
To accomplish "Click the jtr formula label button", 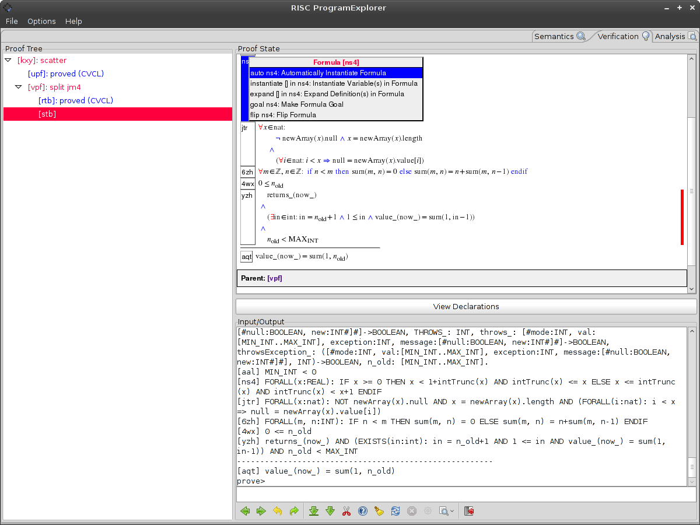I will pyautogui.click(x=248, y=144).
